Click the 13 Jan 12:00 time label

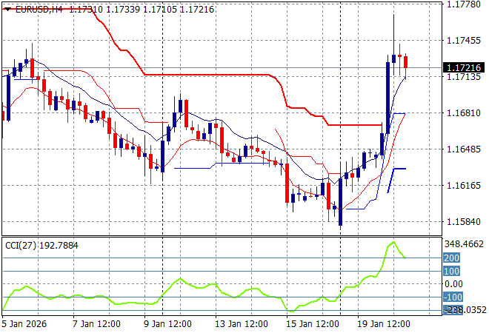[242, 324]
